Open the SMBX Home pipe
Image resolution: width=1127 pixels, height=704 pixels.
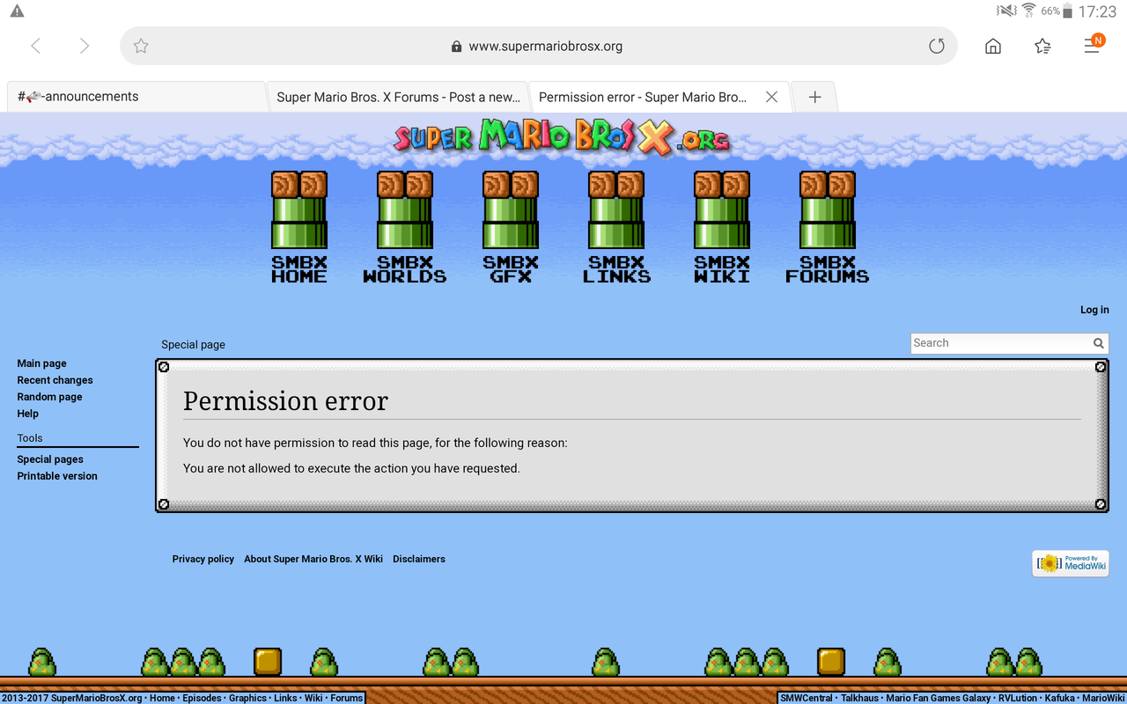point(299,227)
